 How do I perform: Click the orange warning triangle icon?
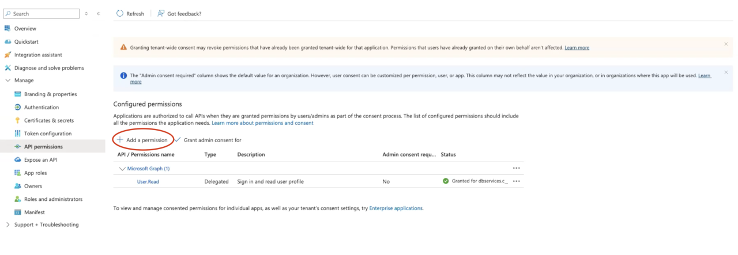[x=123, y=47]
